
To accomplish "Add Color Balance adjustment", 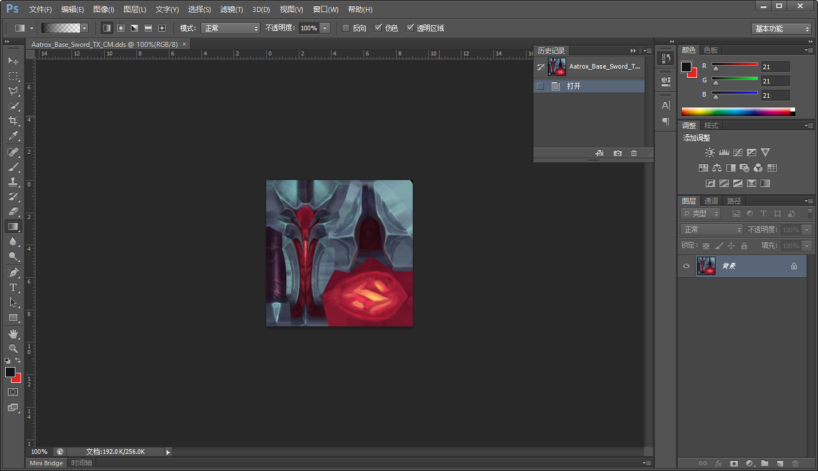I will pyautogui.click(x=717, y=168).
